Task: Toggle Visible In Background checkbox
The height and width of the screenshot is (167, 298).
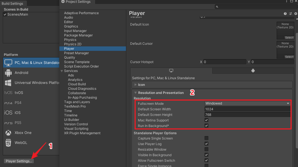Action: tap(206, 155)
